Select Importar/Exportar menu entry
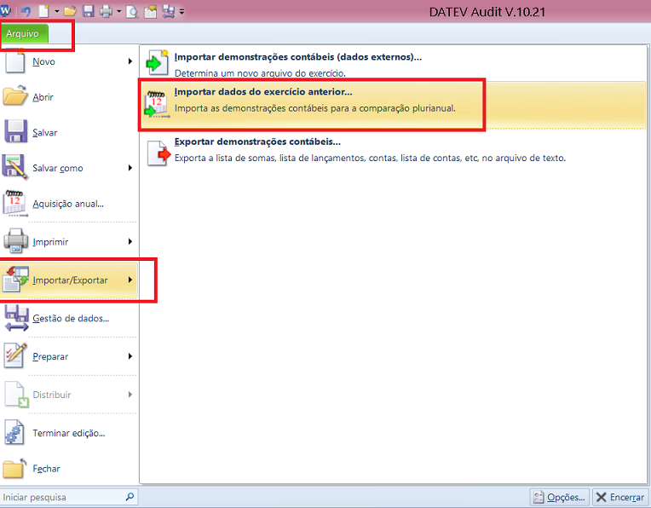 tap(69, 280)
